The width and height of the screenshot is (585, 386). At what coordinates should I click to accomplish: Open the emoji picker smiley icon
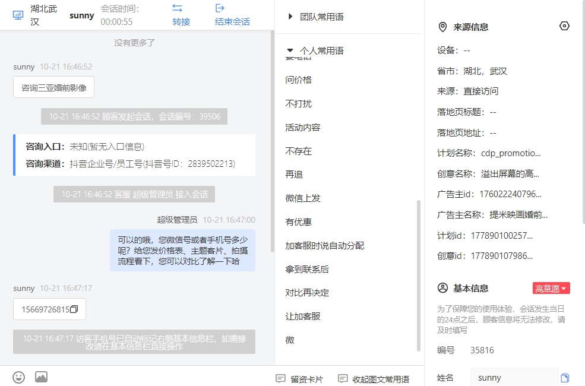[x=18, y=377]
